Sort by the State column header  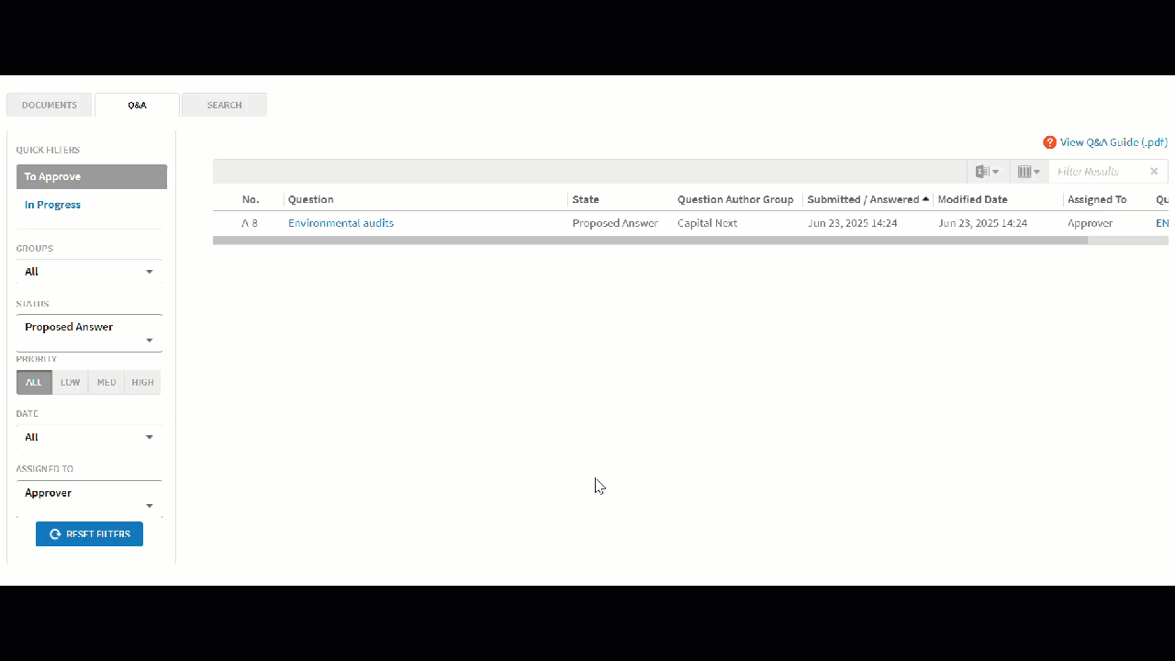coord(586,199)
